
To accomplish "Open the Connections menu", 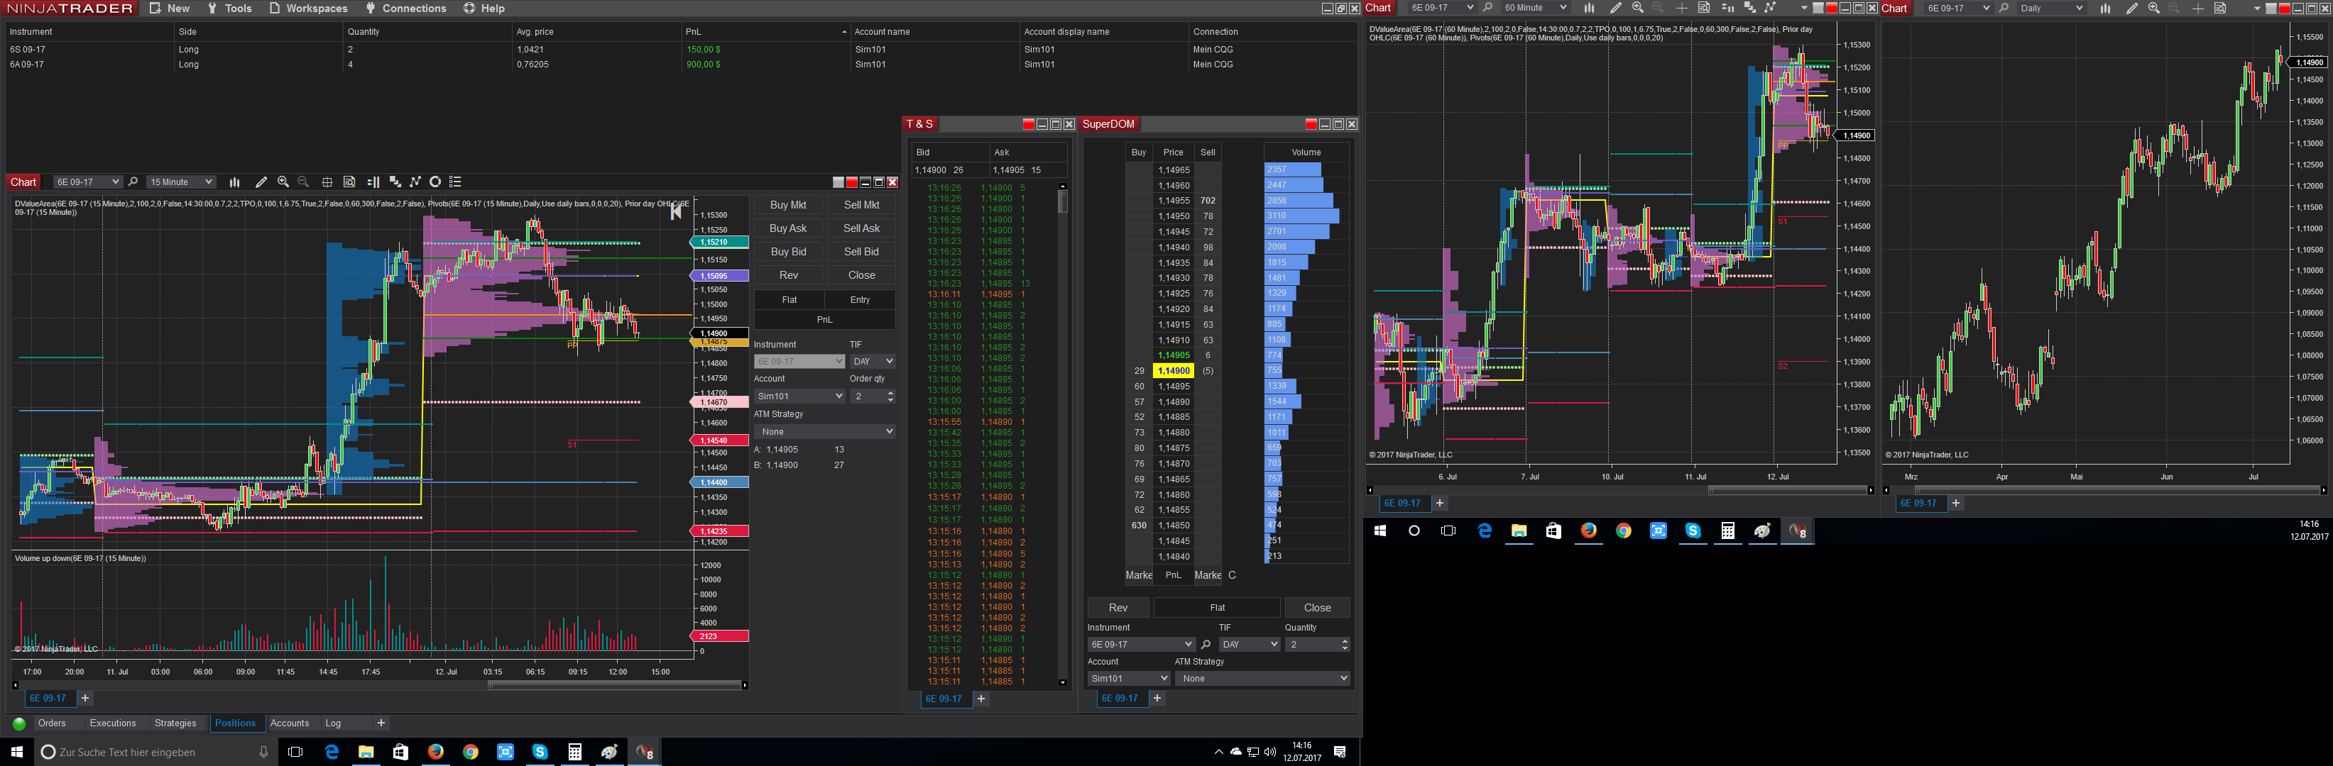I will tap(405, 8).
